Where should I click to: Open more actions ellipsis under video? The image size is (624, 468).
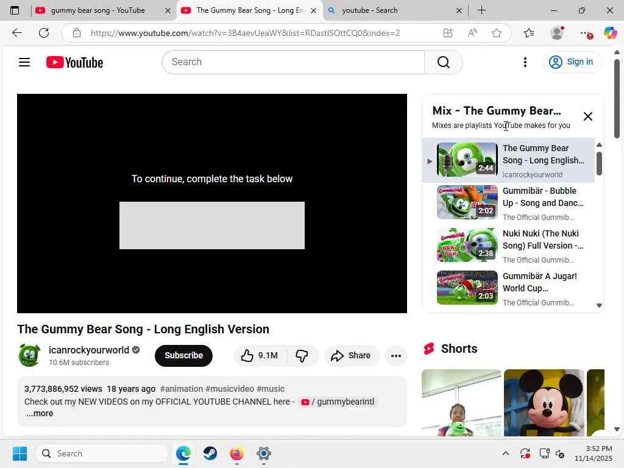(396, 356)
